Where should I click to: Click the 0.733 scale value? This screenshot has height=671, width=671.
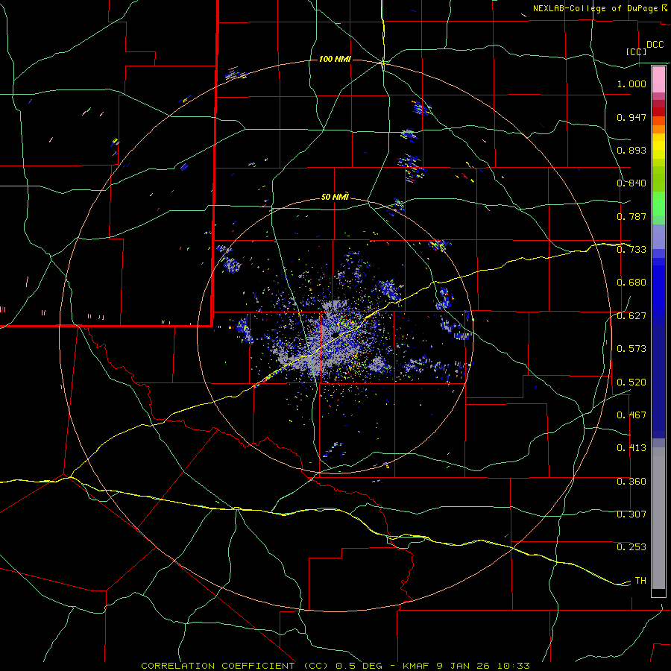pyautogui.click(x=631, y=250)
